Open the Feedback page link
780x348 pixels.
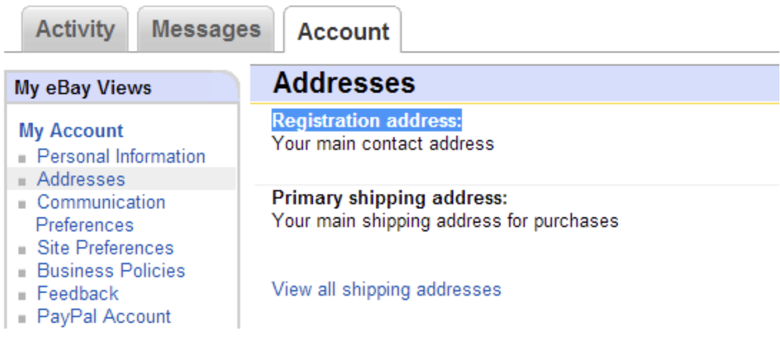point(78,293)
